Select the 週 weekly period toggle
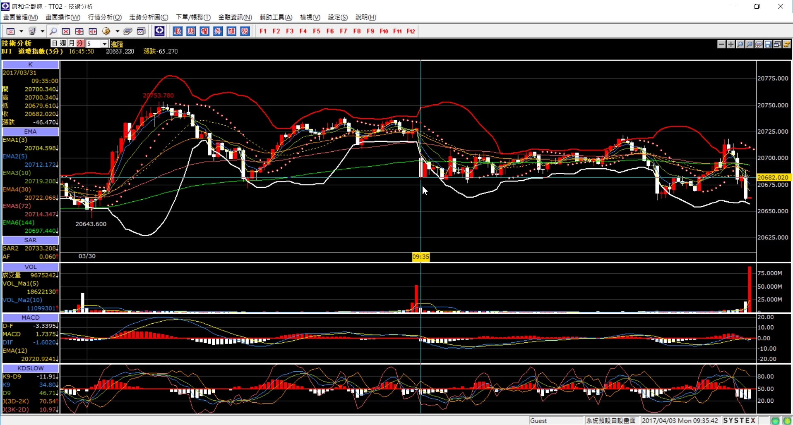793x425 pixels. pyautogui.click(x=63, y=43)
